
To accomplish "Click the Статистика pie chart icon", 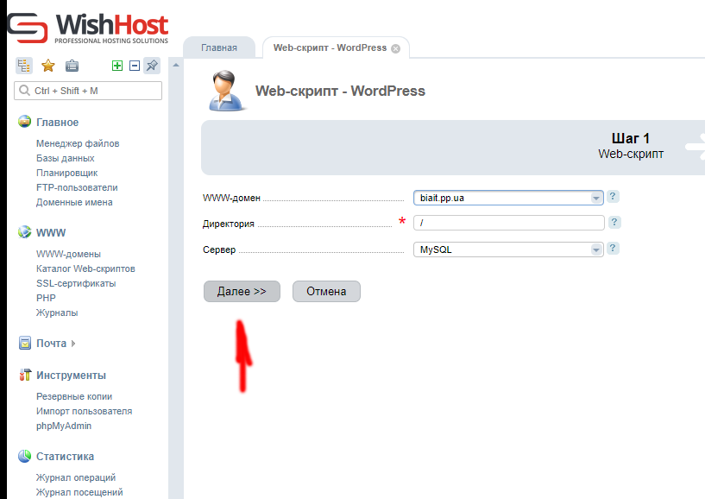I will point(24,456).
